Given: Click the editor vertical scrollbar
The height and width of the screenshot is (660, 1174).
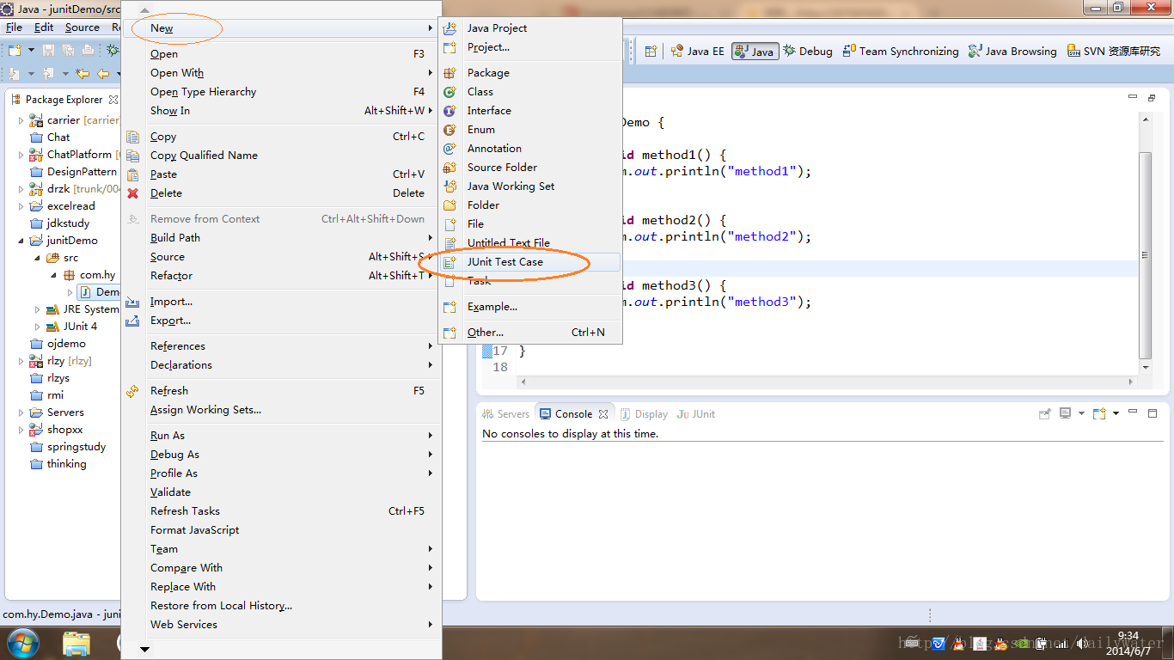Looking at the screenshot, I should [1145, 255].
